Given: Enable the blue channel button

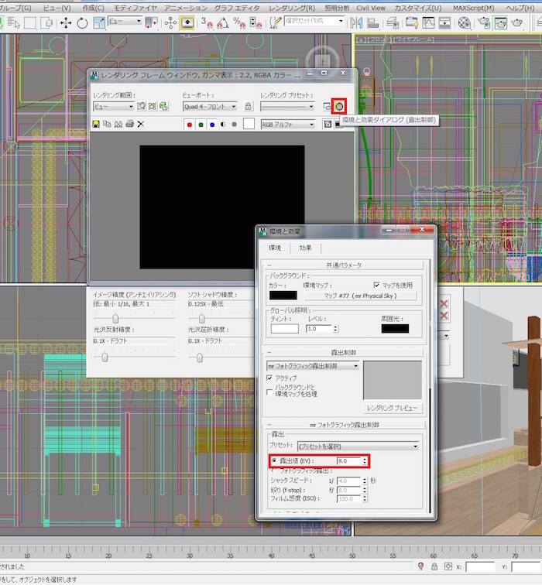Looking at the screenshot, I should [212, 124].
